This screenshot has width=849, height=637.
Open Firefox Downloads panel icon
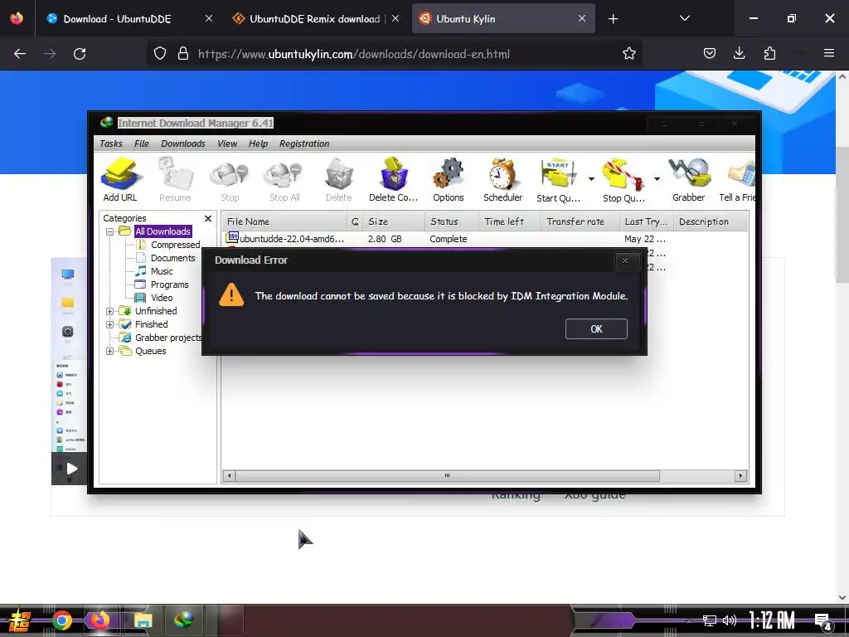click(739, 53)
